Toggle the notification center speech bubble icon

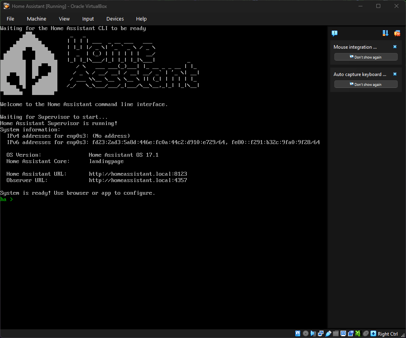pyautogui.click(x=334, y=33)
